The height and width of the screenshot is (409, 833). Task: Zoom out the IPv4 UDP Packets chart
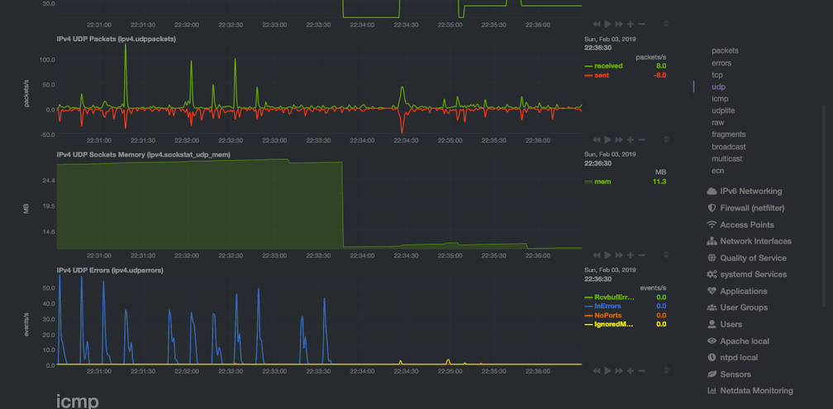click(x=642, y=140)
